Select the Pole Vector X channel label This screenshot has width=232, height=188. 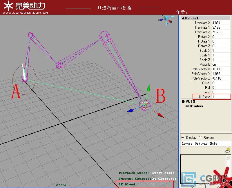[x=201, y=69]
